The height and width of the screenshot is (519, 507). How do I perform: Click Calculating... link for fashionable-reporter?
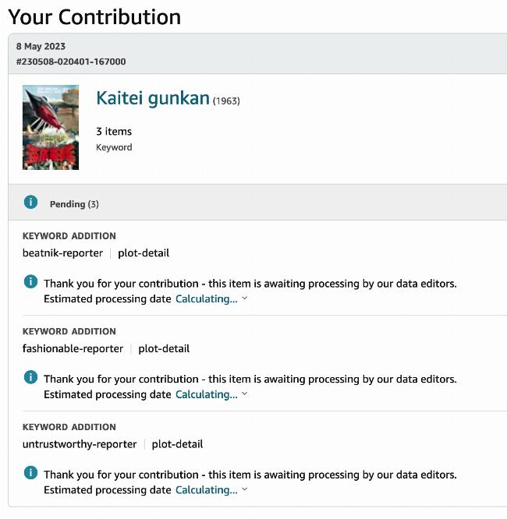[207, 394]
